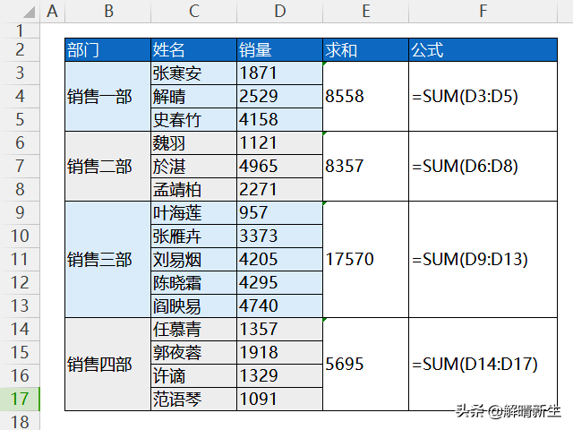Select name cell 孟靖柏
573x430 pixels.
[194, 189]
